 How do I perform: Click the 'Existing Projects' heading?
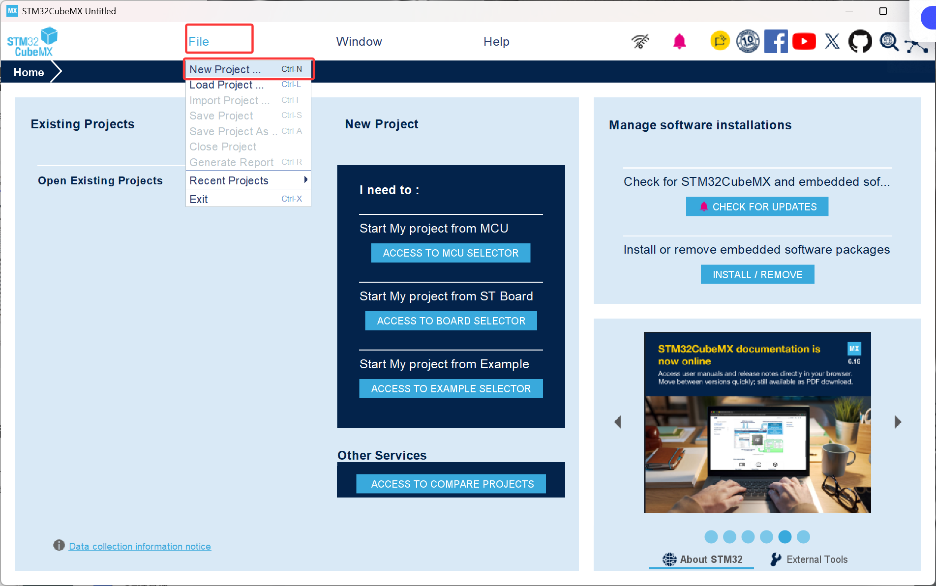point(83,124)
